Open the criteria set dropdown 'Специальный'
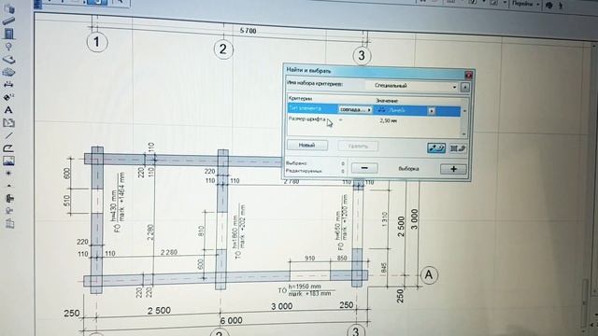This screenshot has height=336, width=598. pos(412,86)
